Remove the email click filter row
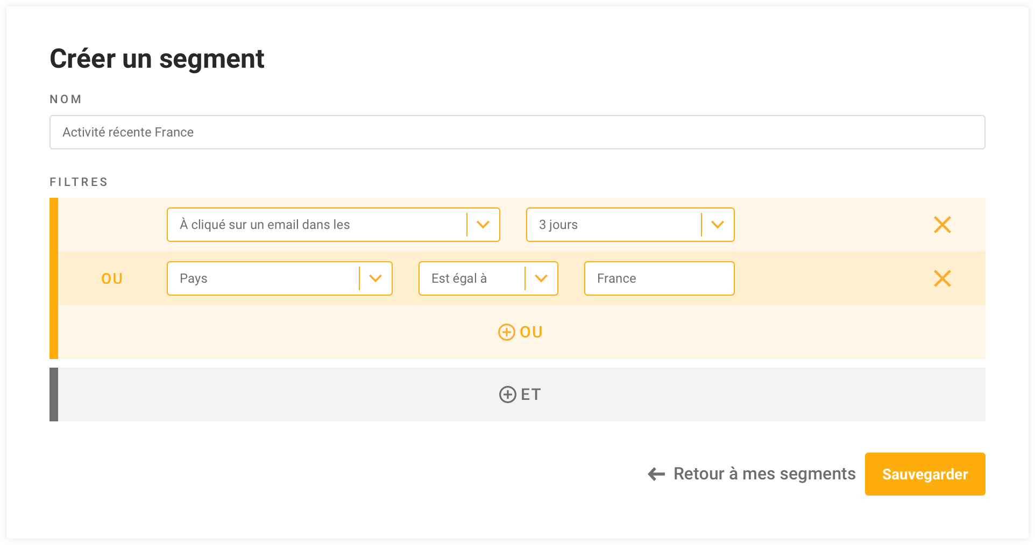 pos(942,225)
